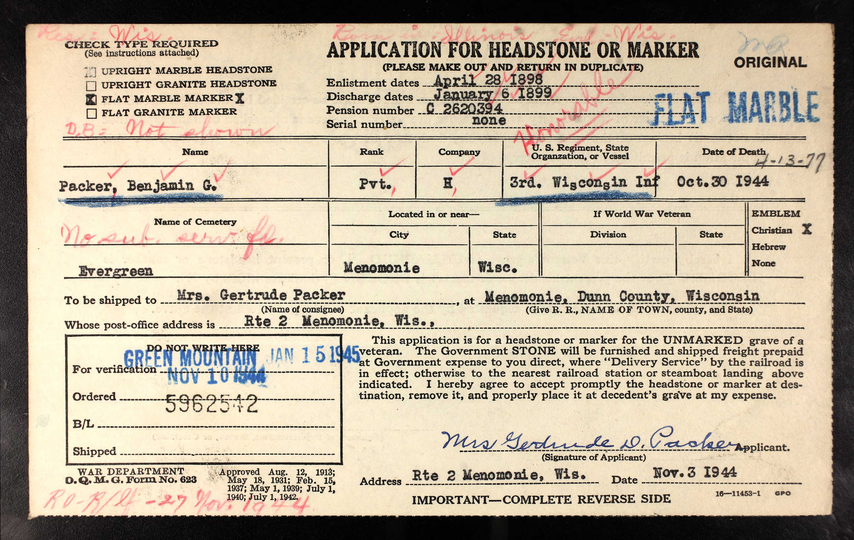Image resolution: width=854 pixels, height=540 pixels.
Task: Click the Mrs. Gertrude Packer consignee name
Action: coord(261,295)
